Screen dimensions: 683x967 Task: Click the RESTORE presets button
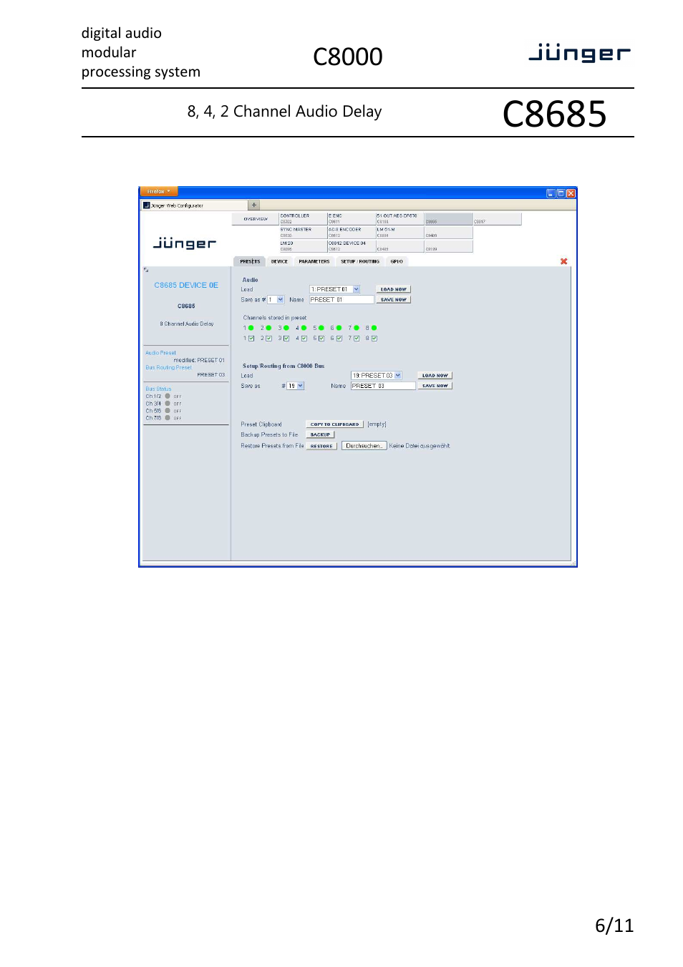pos(321,446)
